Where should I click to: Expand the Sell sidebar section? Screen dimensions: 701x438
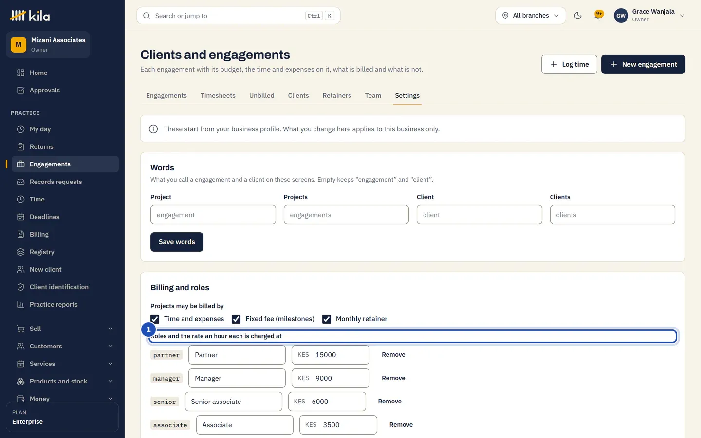click(x=64, y=328)
